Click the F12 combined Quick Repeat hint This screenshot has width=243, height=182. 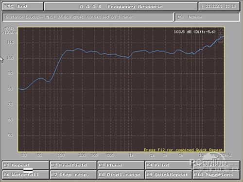tap(183, 150)
